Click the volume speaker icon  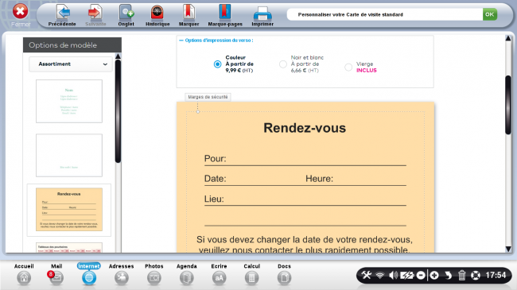393,275
